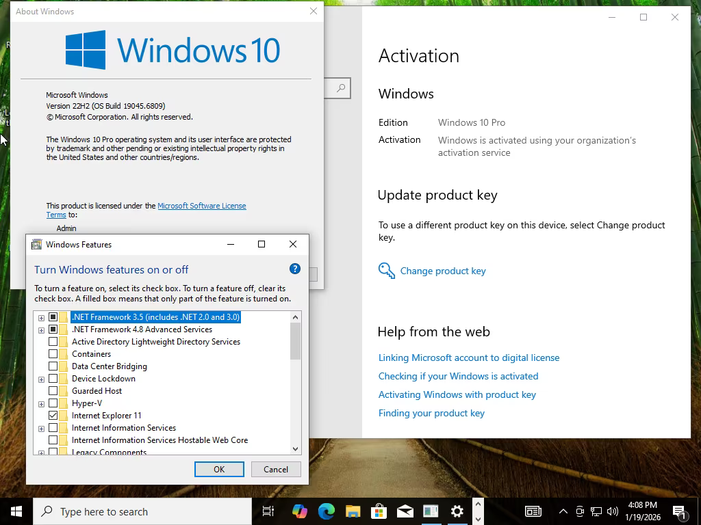Viewport: 701px width, 525px height.
Task: Select the Data Center Bridging row text
Action: click(109, 366)
